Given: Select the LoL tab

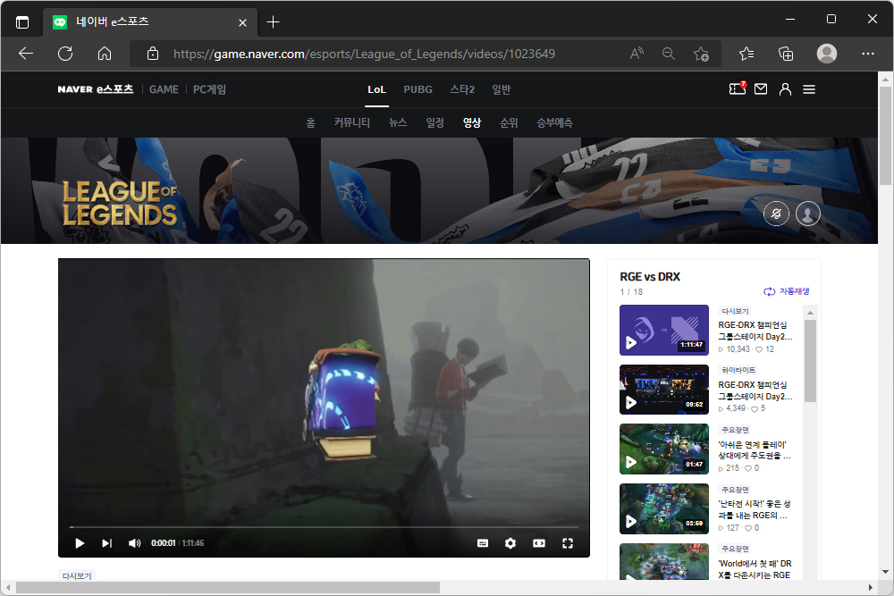Looking at the screenshot, I should 377,89.
